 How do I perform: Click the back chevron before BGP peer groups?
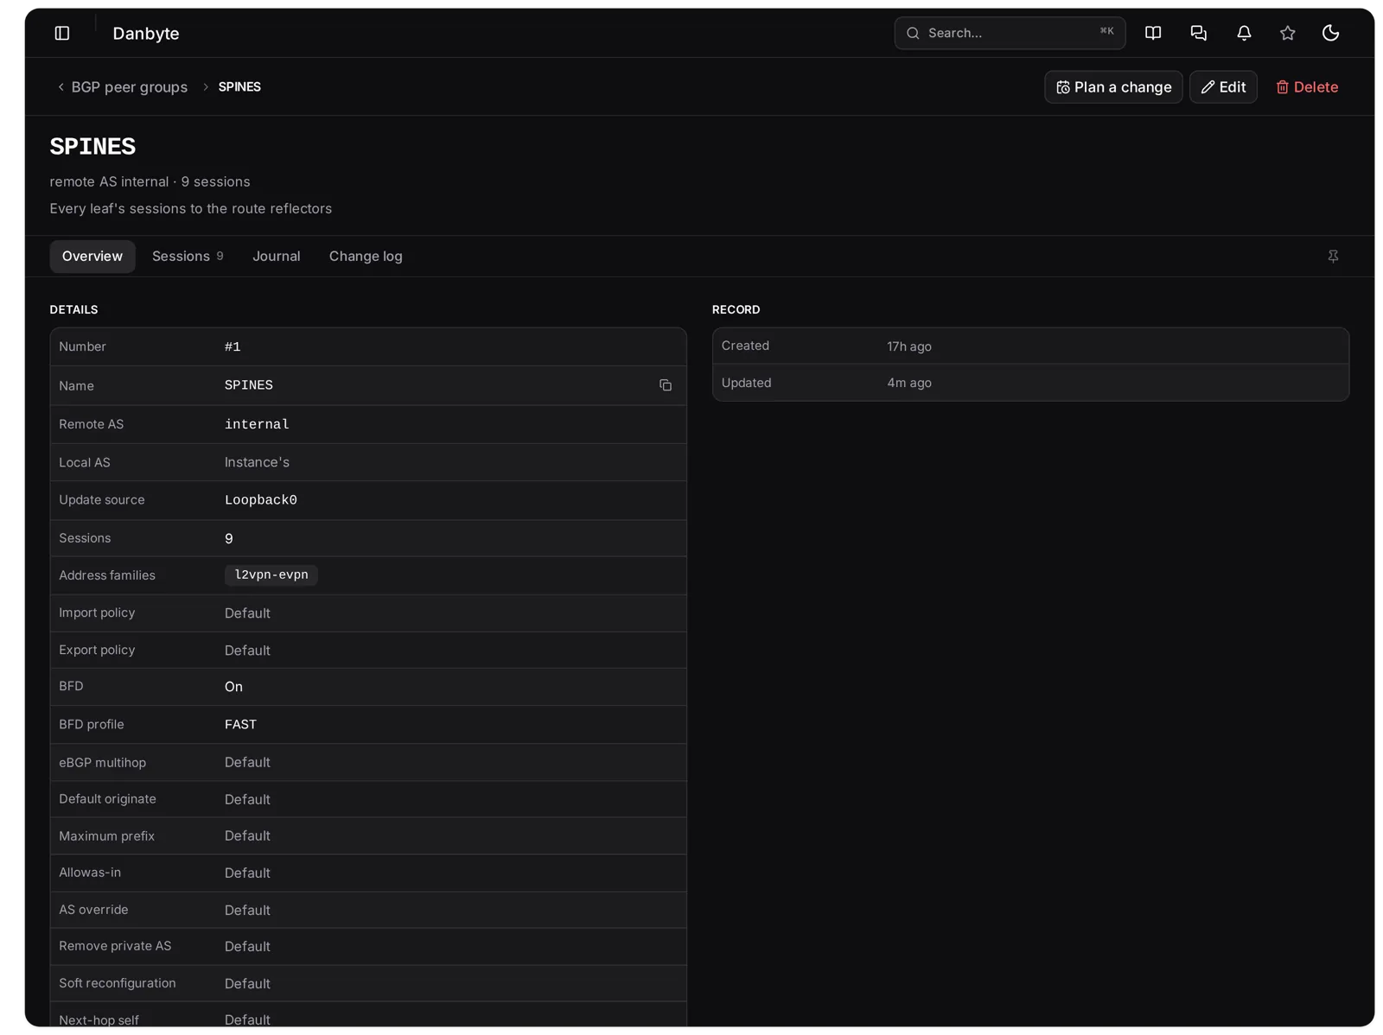click(61, 87)
